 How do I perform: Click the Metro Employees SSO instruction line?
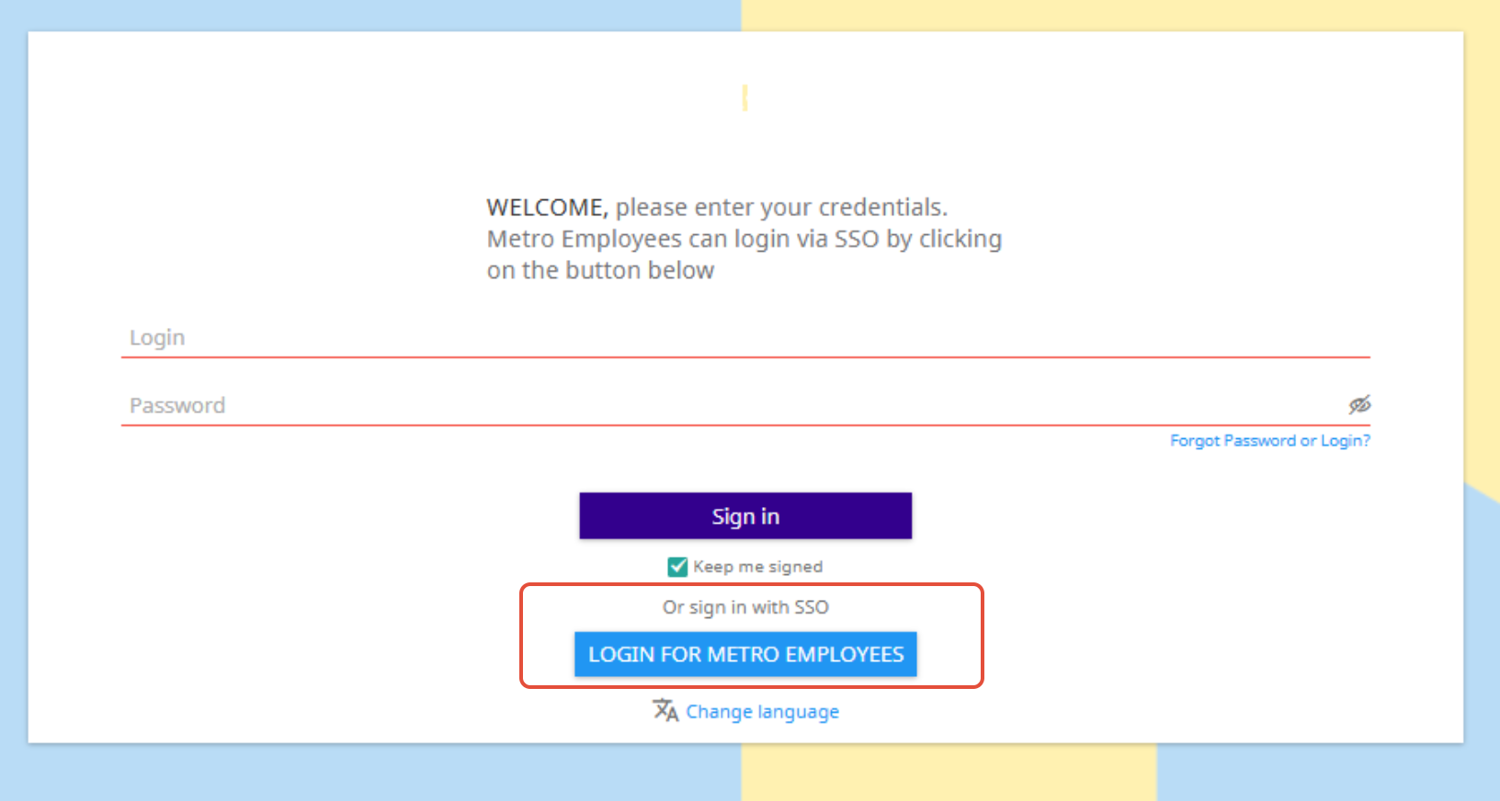click(744, 239)
